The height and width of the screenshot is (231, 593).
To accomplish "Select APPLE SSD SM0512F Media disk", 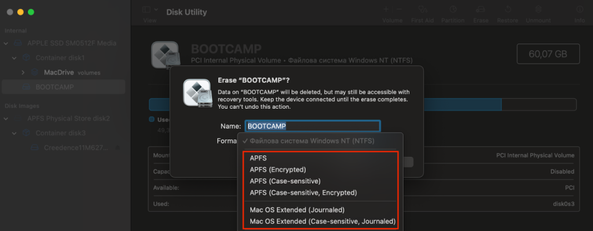I will pos(72,43).
